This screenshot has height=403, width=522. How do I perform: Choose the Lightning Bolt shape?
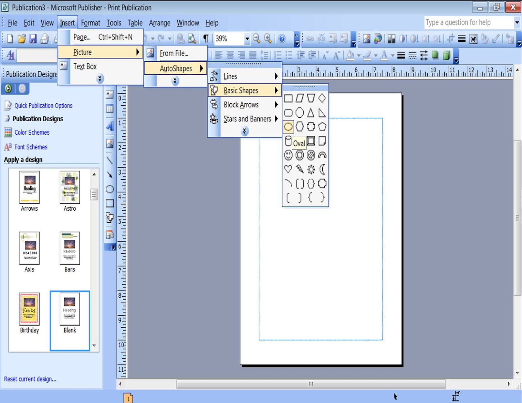tap(299, 169)
